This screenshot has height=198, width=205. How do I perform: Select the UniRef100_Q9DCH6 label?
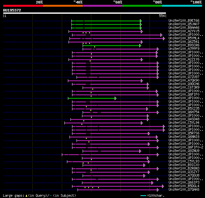(x=184, y=84)
